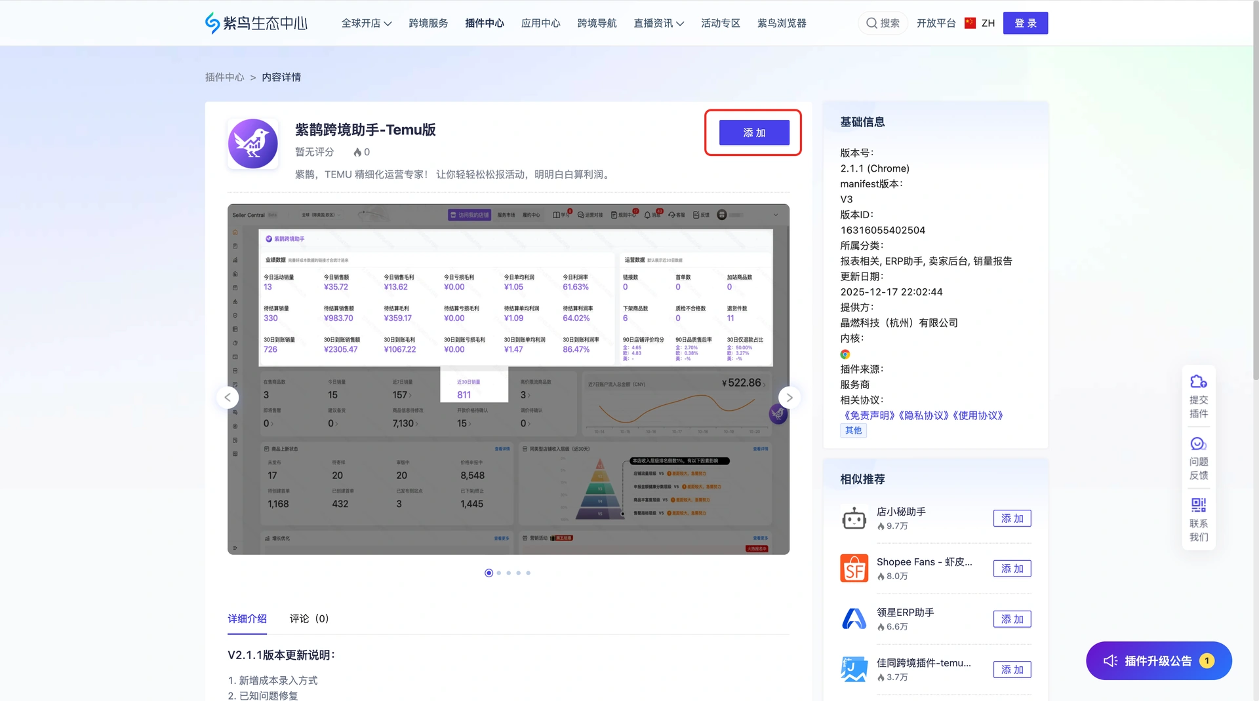Click the 登录 button
This screenshot has height=701, width=1259.
(x=1026, y=23)
